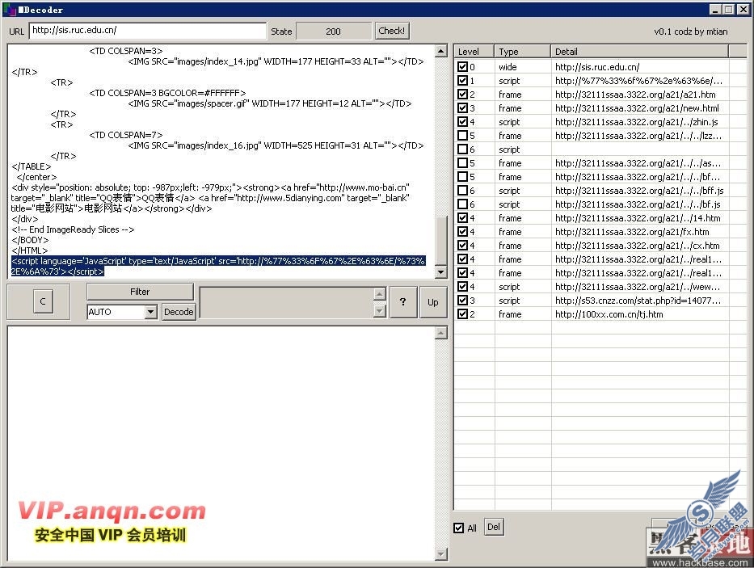
Task: Click inside the empty decode output area
Action: (x=221, y=443)
